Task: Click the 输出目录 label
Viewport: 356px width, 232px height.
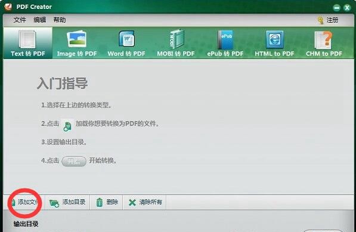Action: pyautogui.click(x=26, y=224)
